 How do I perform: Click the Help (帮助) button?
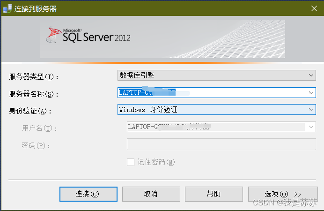point(214,194)
